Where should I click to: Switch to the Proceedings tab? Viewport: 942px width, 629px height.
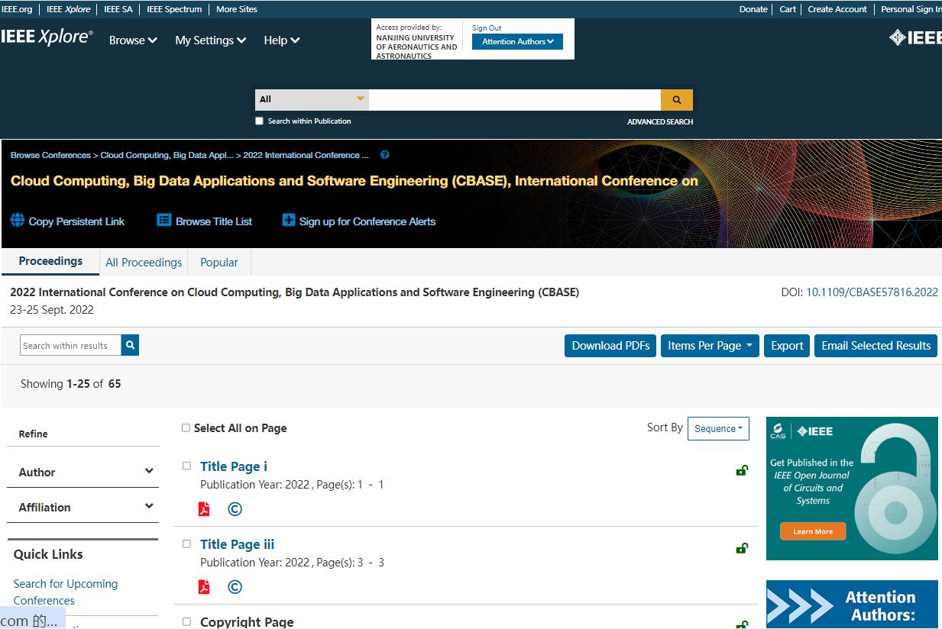click(x=50, y=261)
